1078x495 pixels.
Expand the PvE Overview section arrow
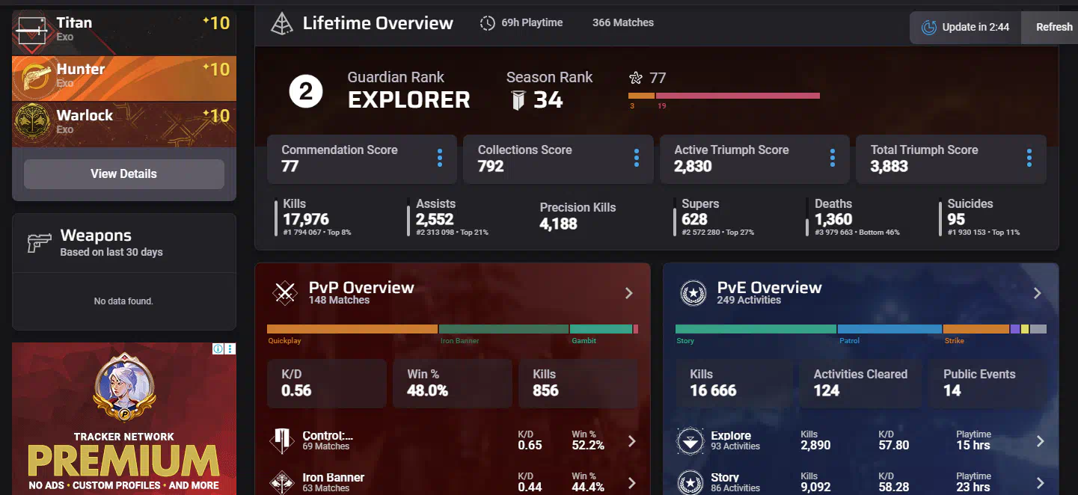[x=1038, y=293]
